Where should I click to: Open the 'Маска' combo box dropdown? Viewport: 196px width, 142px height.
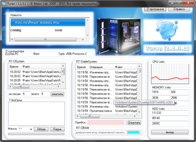(31, 129)
